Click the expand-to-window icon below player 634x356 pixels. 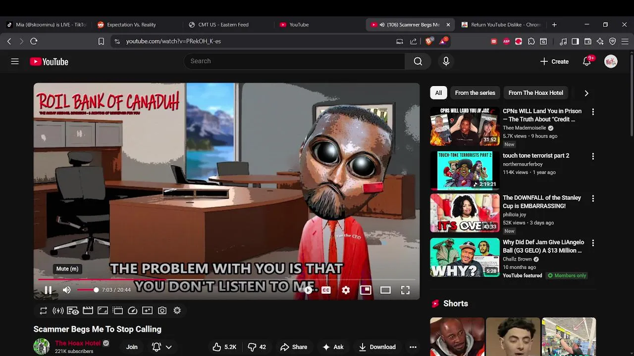pyautogui.click(x=103, y=311)
